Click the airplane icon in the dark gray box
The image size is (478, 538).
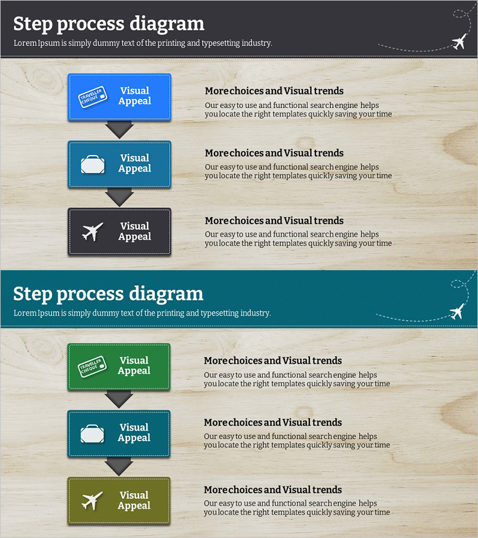coord(93,231)
